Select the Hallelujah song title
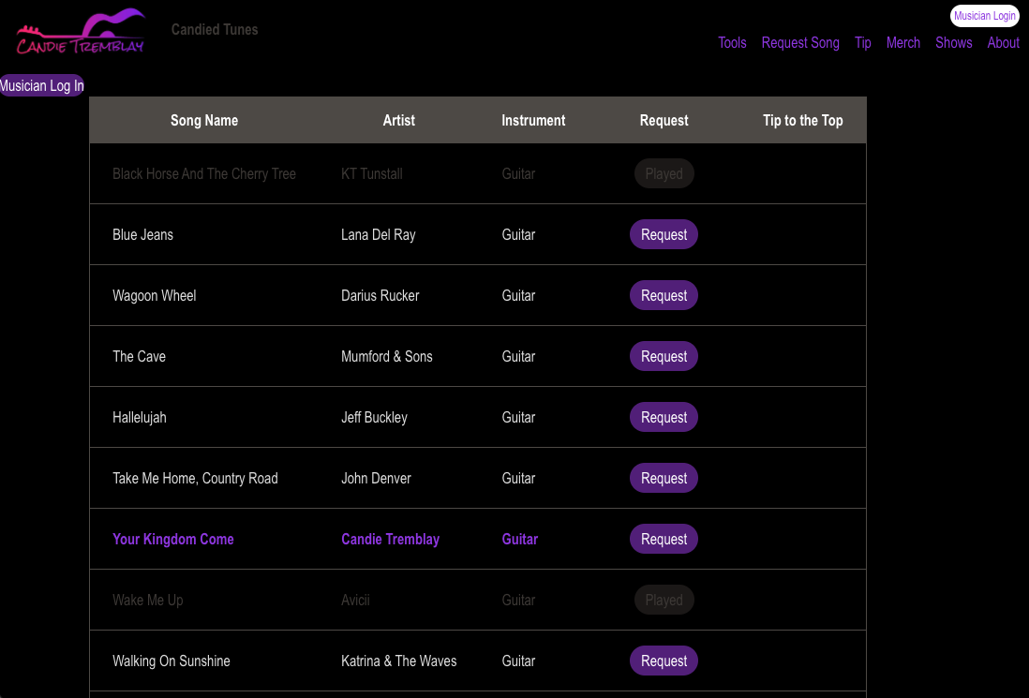 [139, 417]
